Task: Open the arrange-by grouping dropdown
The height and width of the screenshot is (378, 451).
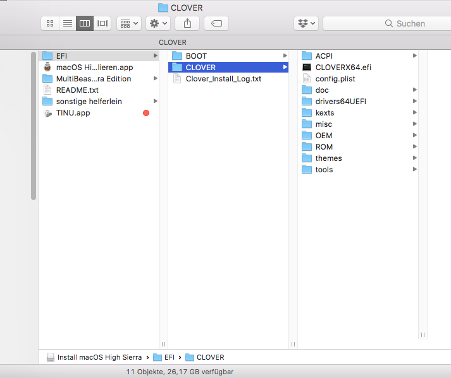Action: pos(129,23)
